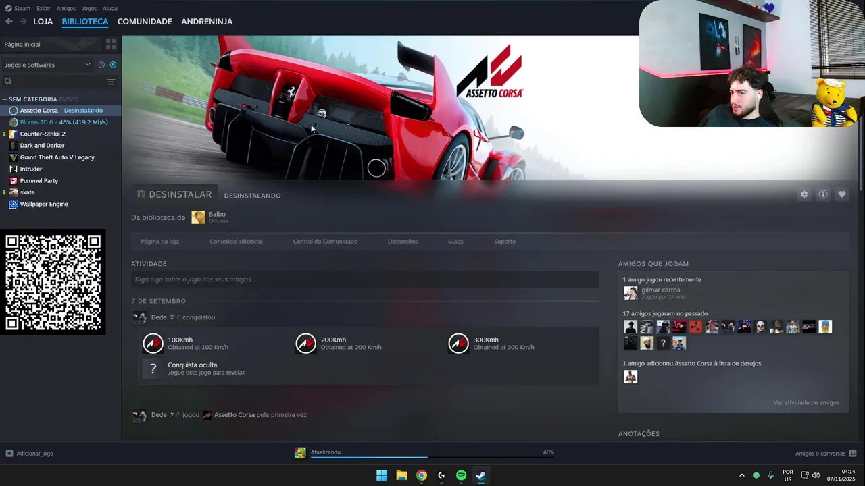The width and height of the screenshot is (865, 486).
Task: Open gilmar carros friend avatar
Action: click(x=631, y=293)
